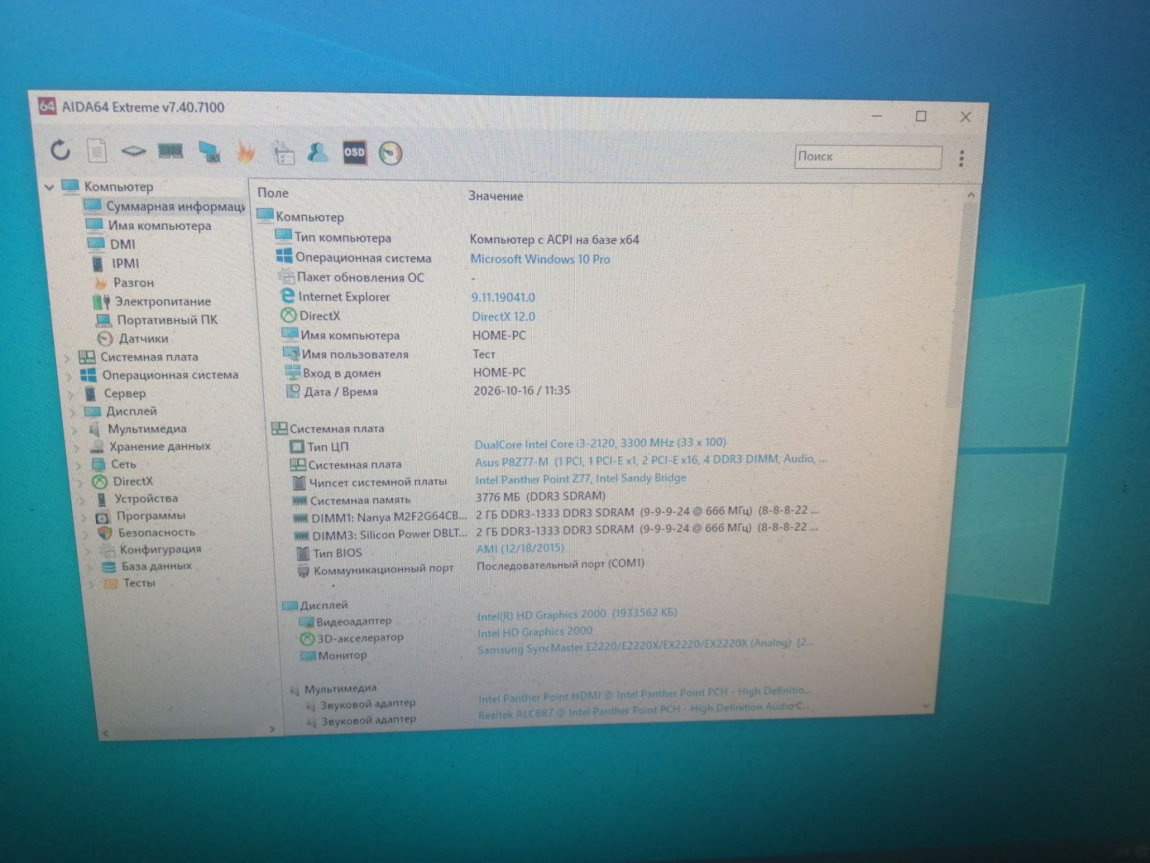Select Портативный ПК in the tree
Viewport: 1150px width, 863px height.
157,320
